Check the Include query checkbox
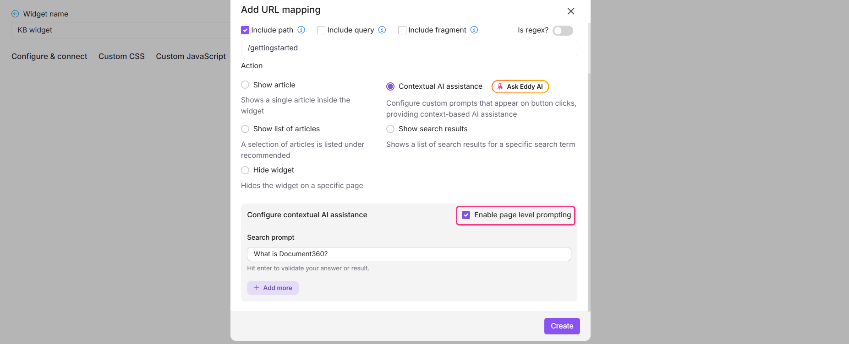Image resolution: width=849 pixels, height=344 pixels. pos(321,30)
